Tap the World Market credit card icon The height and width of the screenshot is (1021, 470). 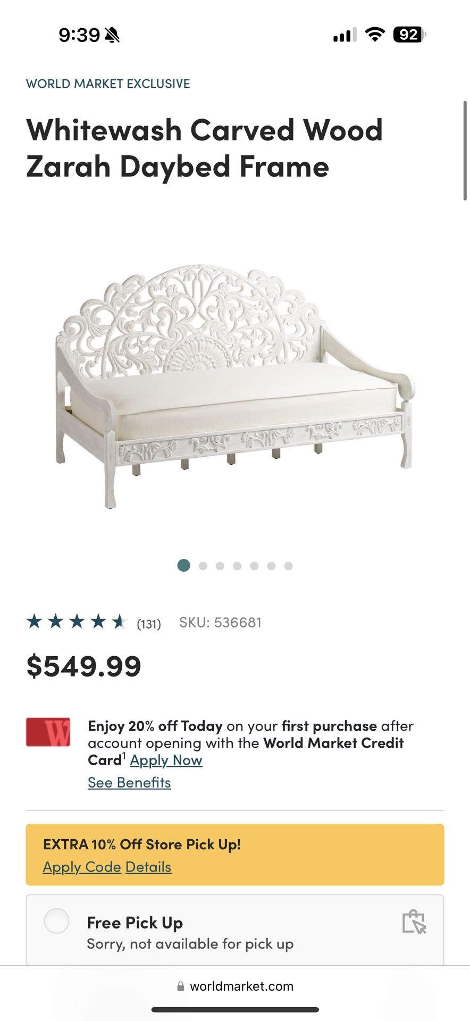pyautogui.click(x=48, y=732)
